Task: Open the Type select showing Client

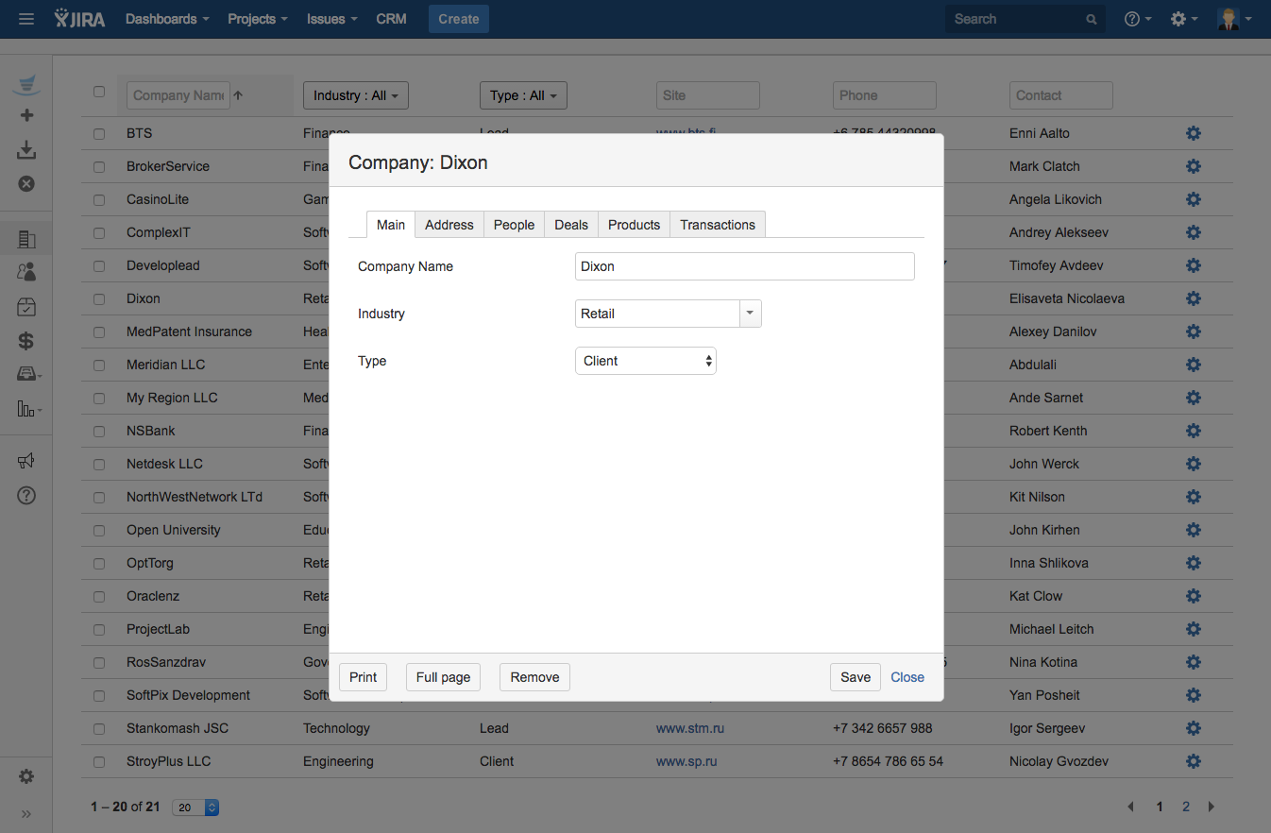Action: (645, 361)
